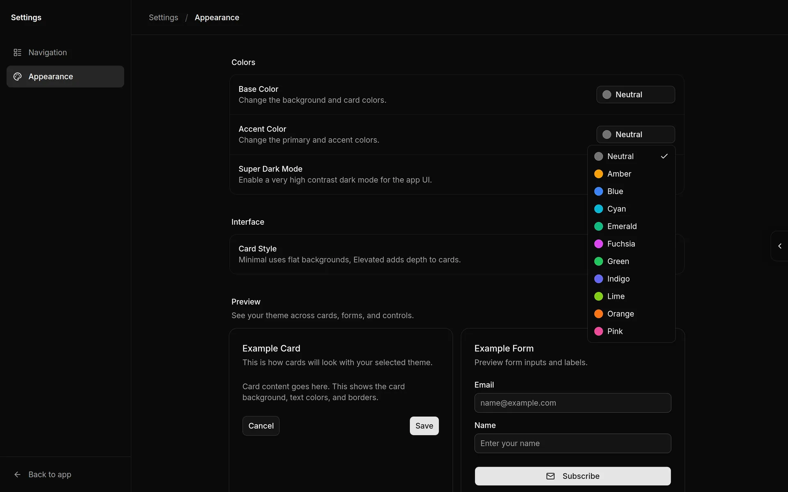Choose Lime accent color option

click(x=631, y=296)
